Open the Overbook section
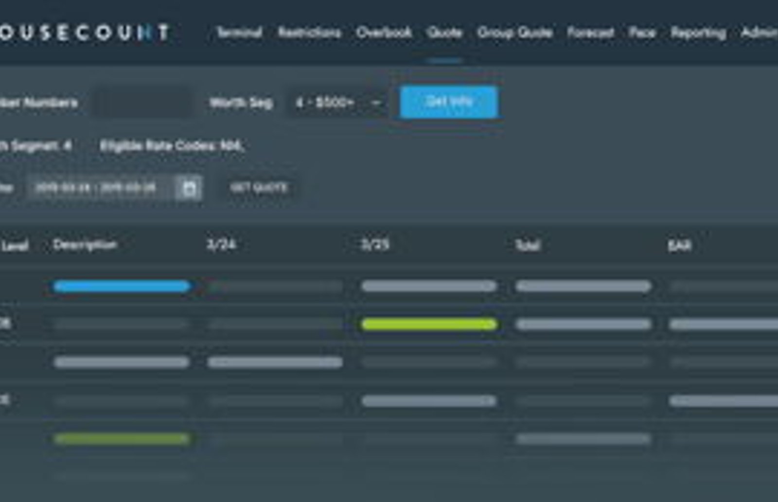The image size is (778, 502). coord(384,33)
